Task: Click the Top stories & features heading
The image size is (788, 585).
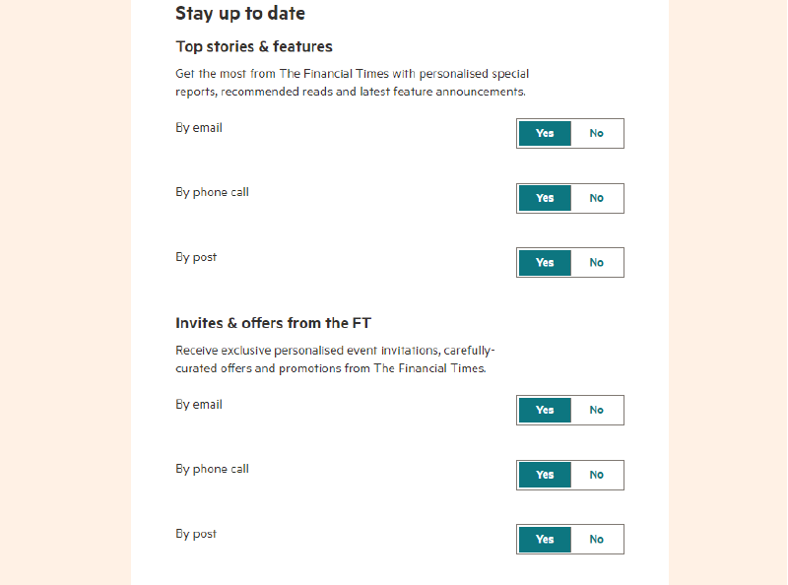Action: (254, 46)
